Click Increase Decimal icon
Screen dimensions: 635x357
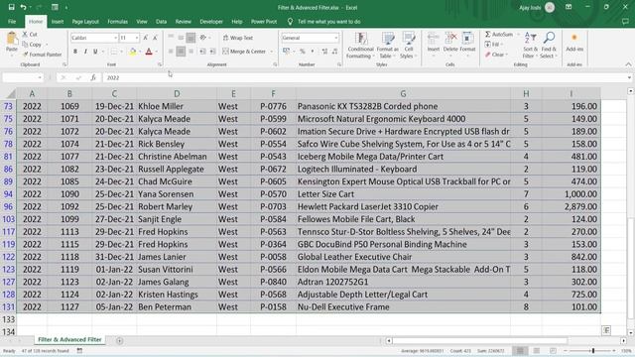[324, 52]
